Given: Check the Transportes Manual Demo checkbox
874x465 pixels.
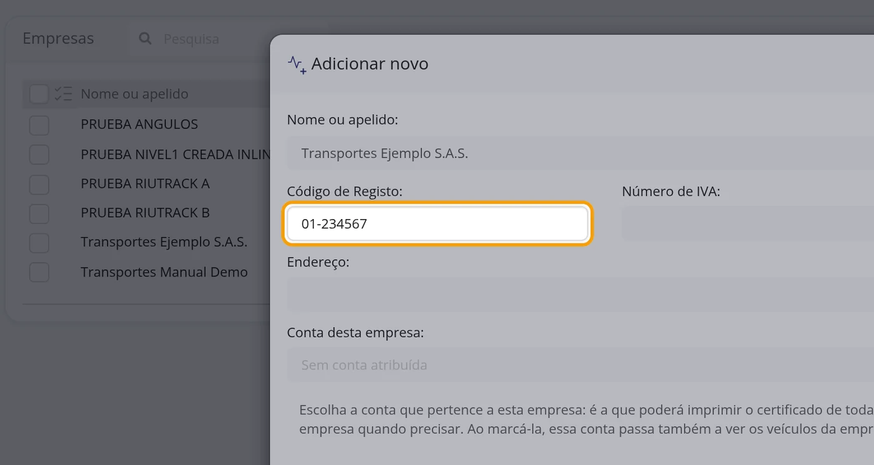Looking at the screenshot, I should click(x=39, y=272).
